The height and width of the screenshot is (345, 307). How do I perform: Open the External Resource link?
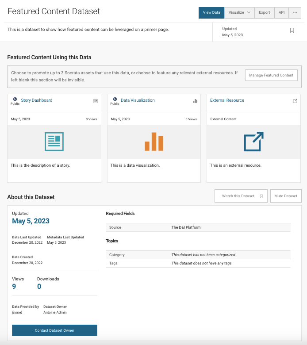[x=227, y=100]
